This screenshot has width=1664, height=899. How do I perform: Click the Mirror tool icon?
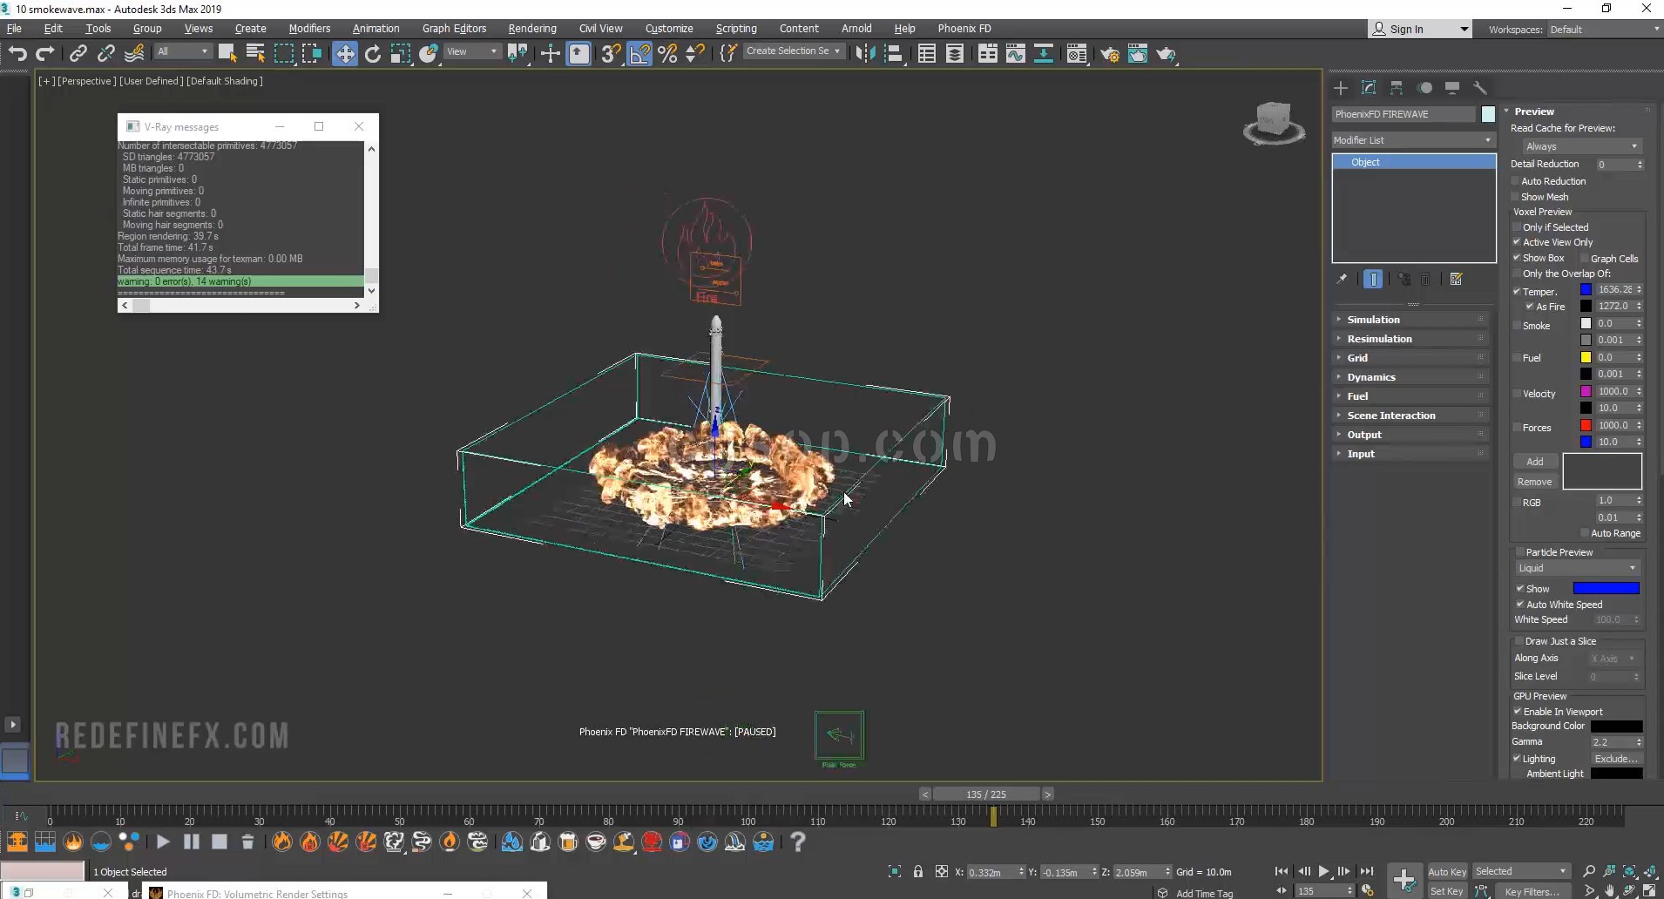click(864, 54)
